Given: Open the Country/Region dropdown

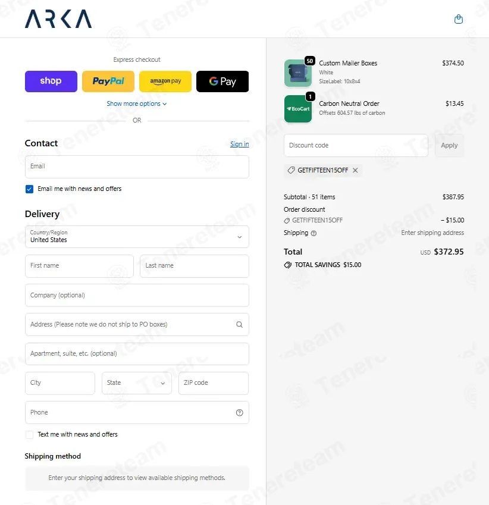Looking at the screenshot, I should click(137, 237).
